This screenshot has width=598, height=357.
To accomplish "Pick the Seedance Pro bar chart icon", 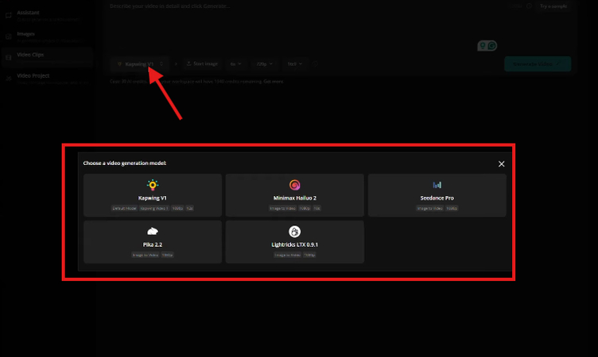I will point(437,185).
